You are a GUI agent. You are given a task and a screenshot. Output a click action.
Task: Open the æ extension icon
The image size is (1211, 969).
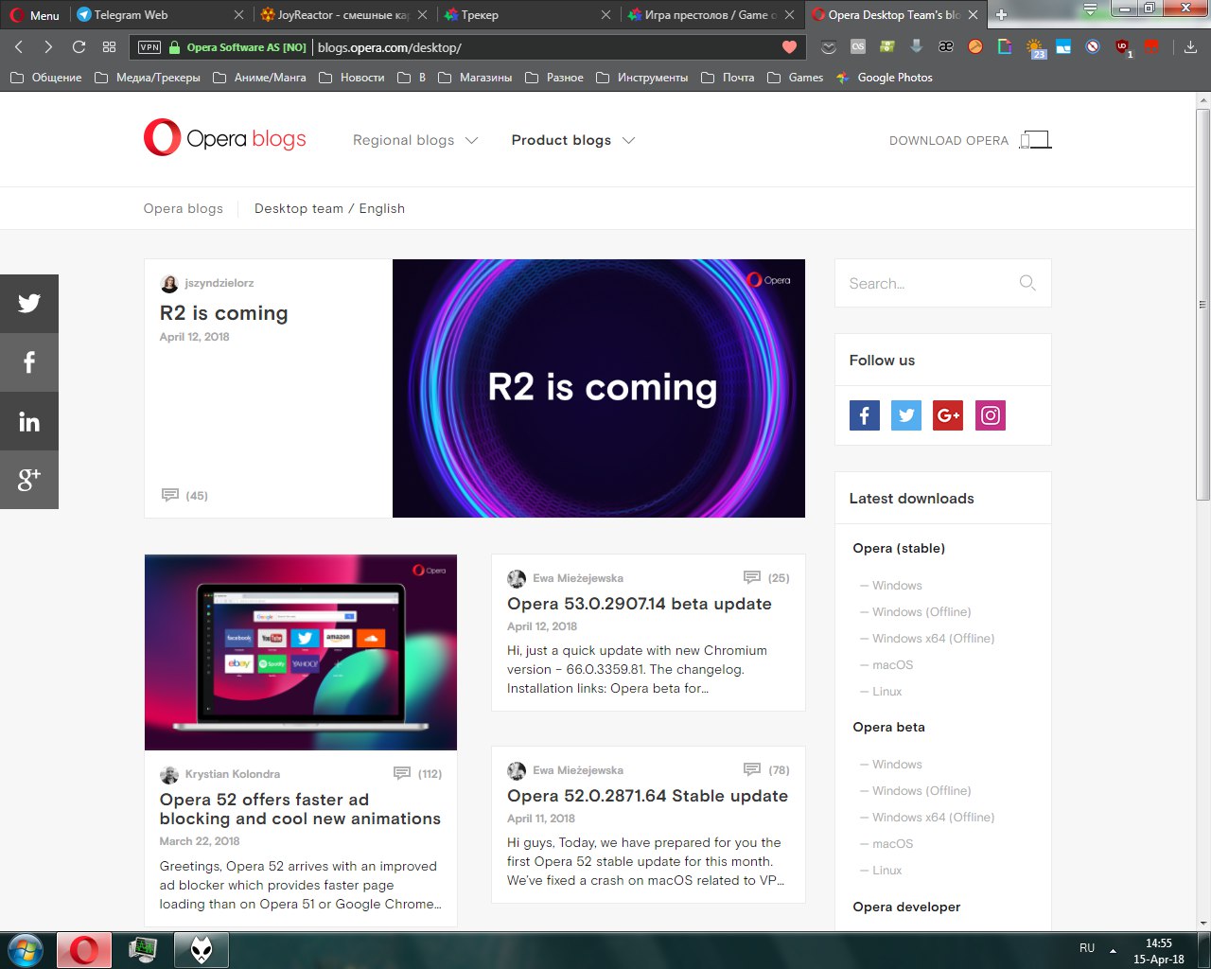(945, 46)
